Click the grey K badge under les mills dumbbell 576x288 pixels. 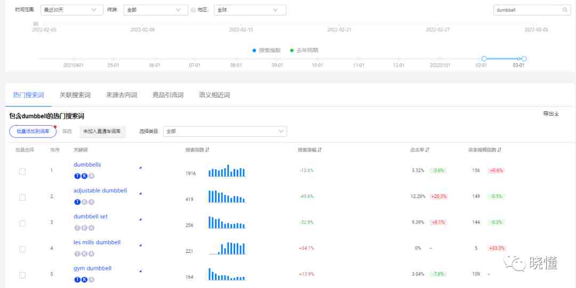point(84,253)
